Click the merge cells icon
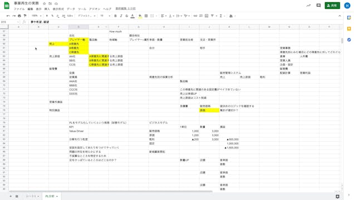 click(x=152, y=16)
